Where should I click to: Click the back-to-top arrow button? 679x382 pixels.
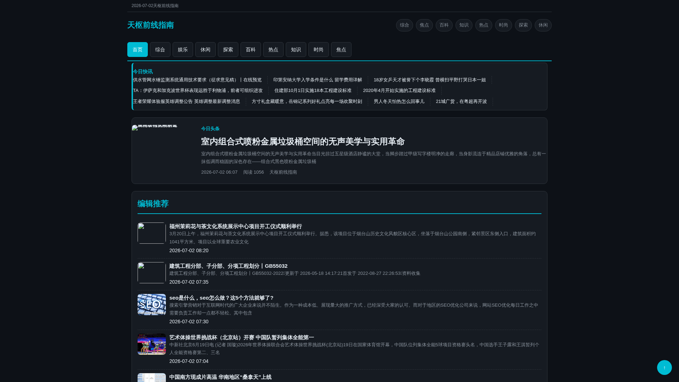664,367
